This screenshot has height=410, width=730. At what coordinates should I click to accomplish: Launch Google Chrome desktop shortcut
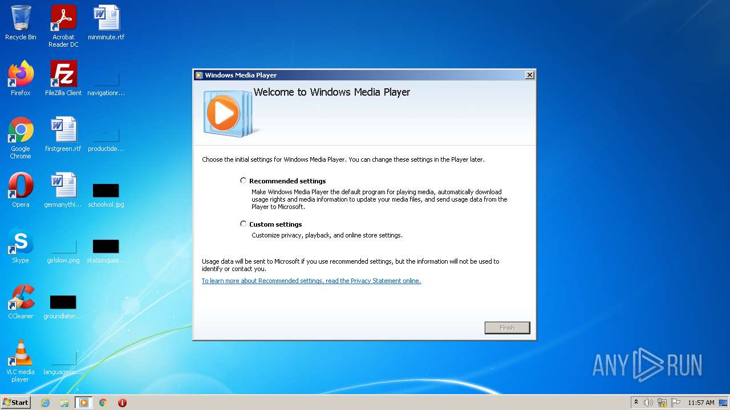(21, 138)
